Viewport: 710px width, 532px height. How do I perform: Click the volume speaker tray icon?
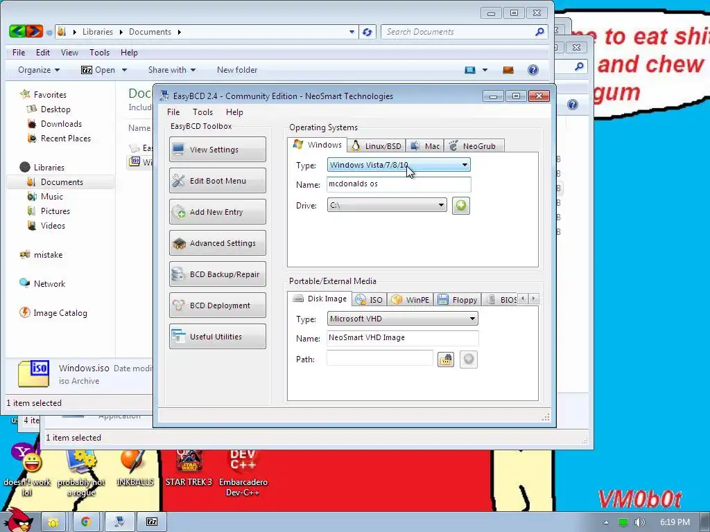[x=639, y=522]
